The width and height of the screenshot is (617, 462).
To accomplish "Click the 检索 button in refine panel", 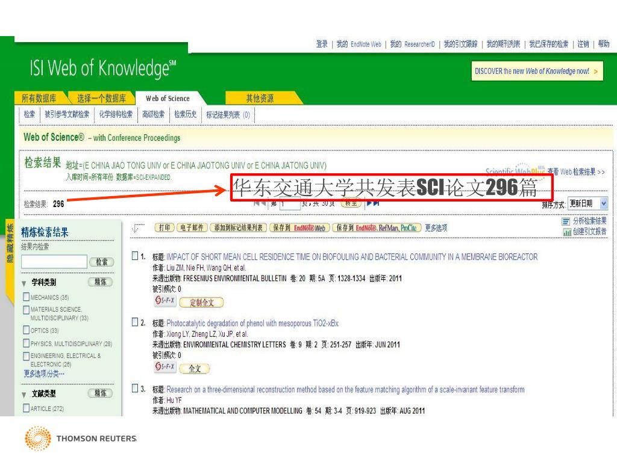I will click(x=102, y=262).
